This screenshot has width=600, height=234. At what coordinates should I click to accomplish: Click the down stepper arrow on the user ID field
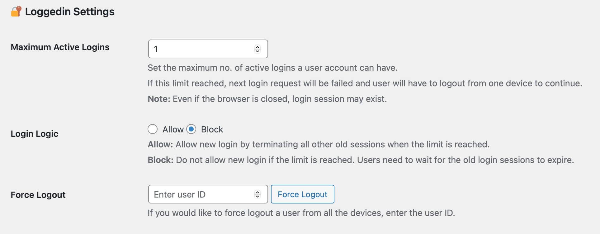pos(257,196)
